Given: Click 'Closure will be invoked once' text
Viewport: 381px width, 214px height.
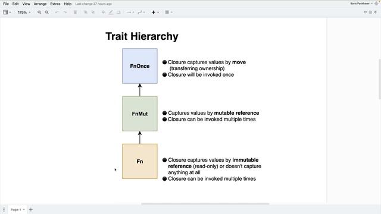Looking at the screenshot, I should click(201, 75).
